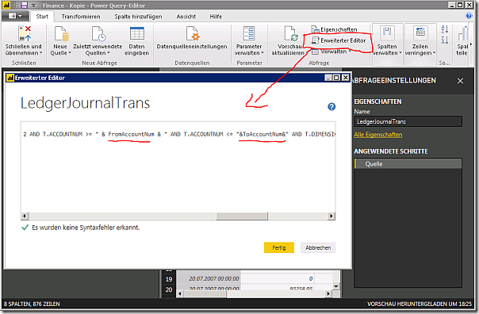The width and height of the screenshot is (479, 314).
Task: Click the Daten eingeben table icon
Action: (x=137, y=33)
